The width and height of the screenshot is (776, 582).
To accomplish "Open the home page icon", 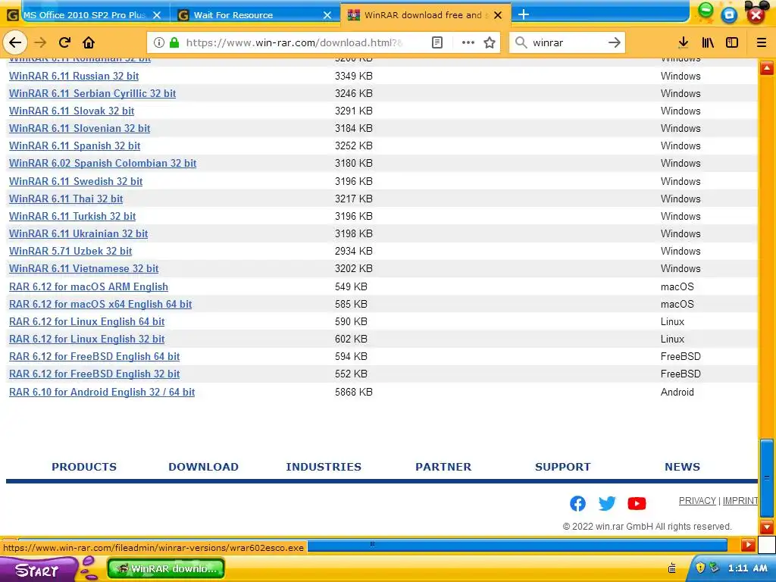I will point(89,42).
